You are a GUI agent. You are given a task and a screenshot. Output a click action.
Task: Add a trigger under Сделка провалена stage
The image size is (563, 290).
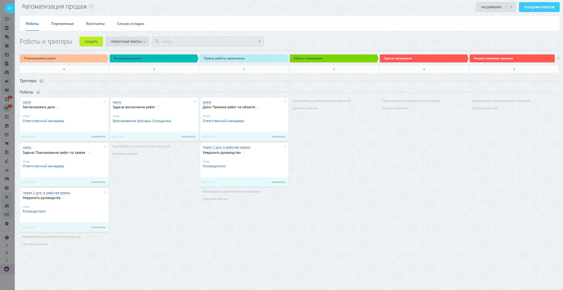pyautogui.click(x=424, y=69)
